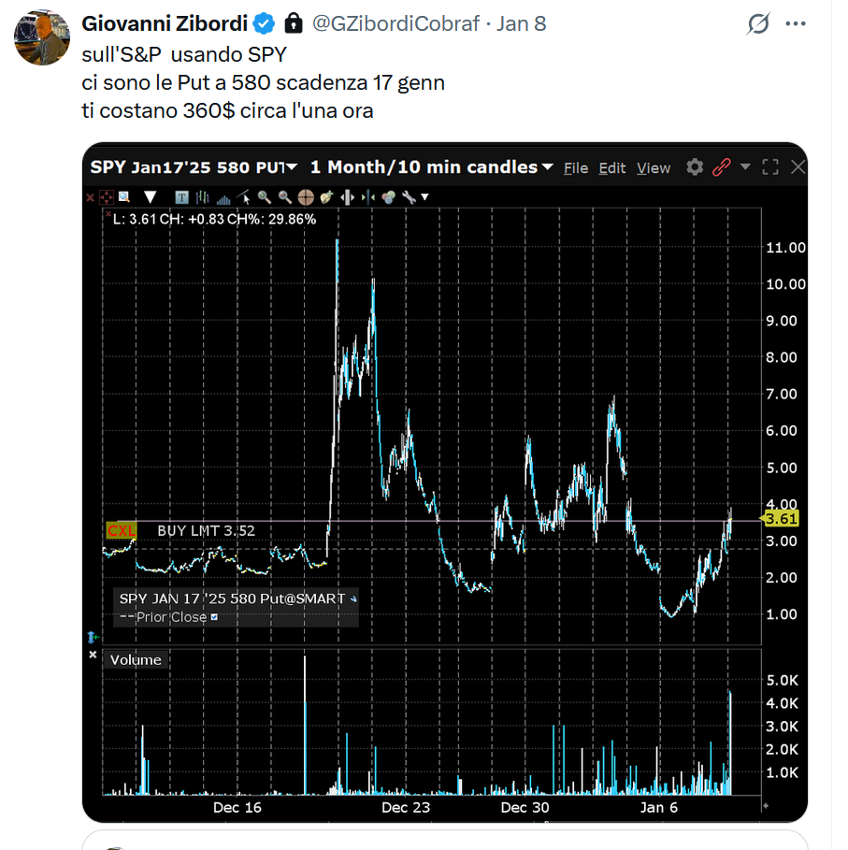Image resolution: width=848 pixels, height=850 pixels.
Task: Toggle the Prior Close checkbox
Action: 214,617
